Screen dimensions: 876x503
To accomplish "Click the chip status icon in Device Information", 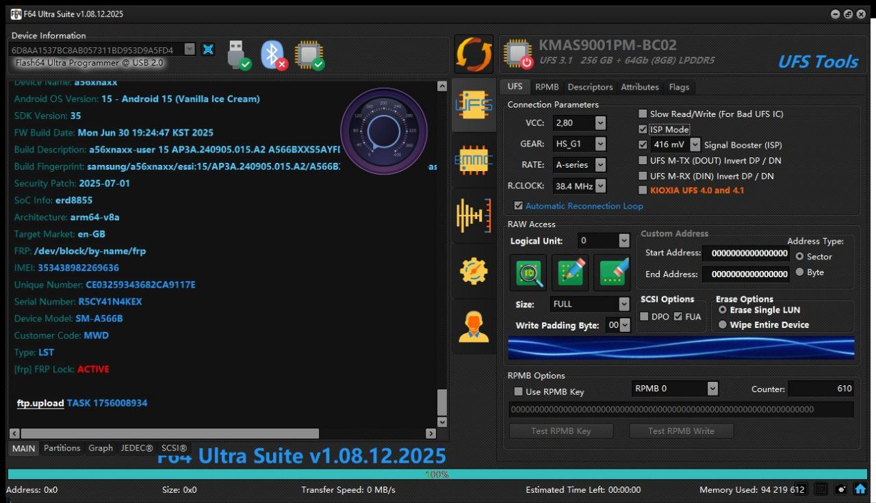I will pos(309,55).
